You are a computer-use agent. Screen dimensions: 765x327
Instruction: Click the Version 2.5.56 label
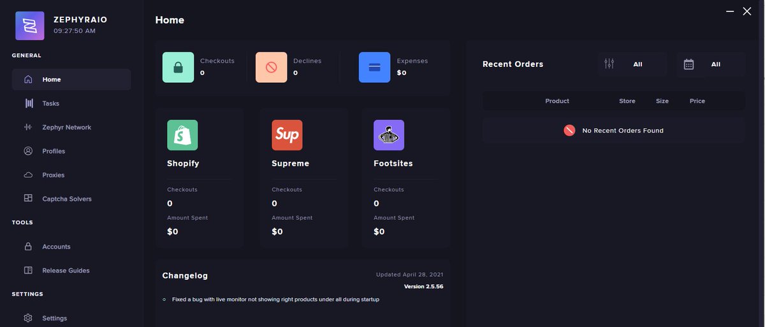(423, 286)
